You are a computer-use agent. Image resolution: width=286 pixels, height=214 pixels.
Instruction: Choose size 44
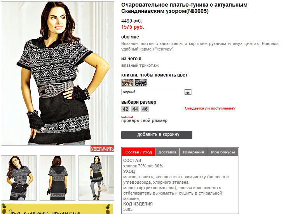coord(135,109)
